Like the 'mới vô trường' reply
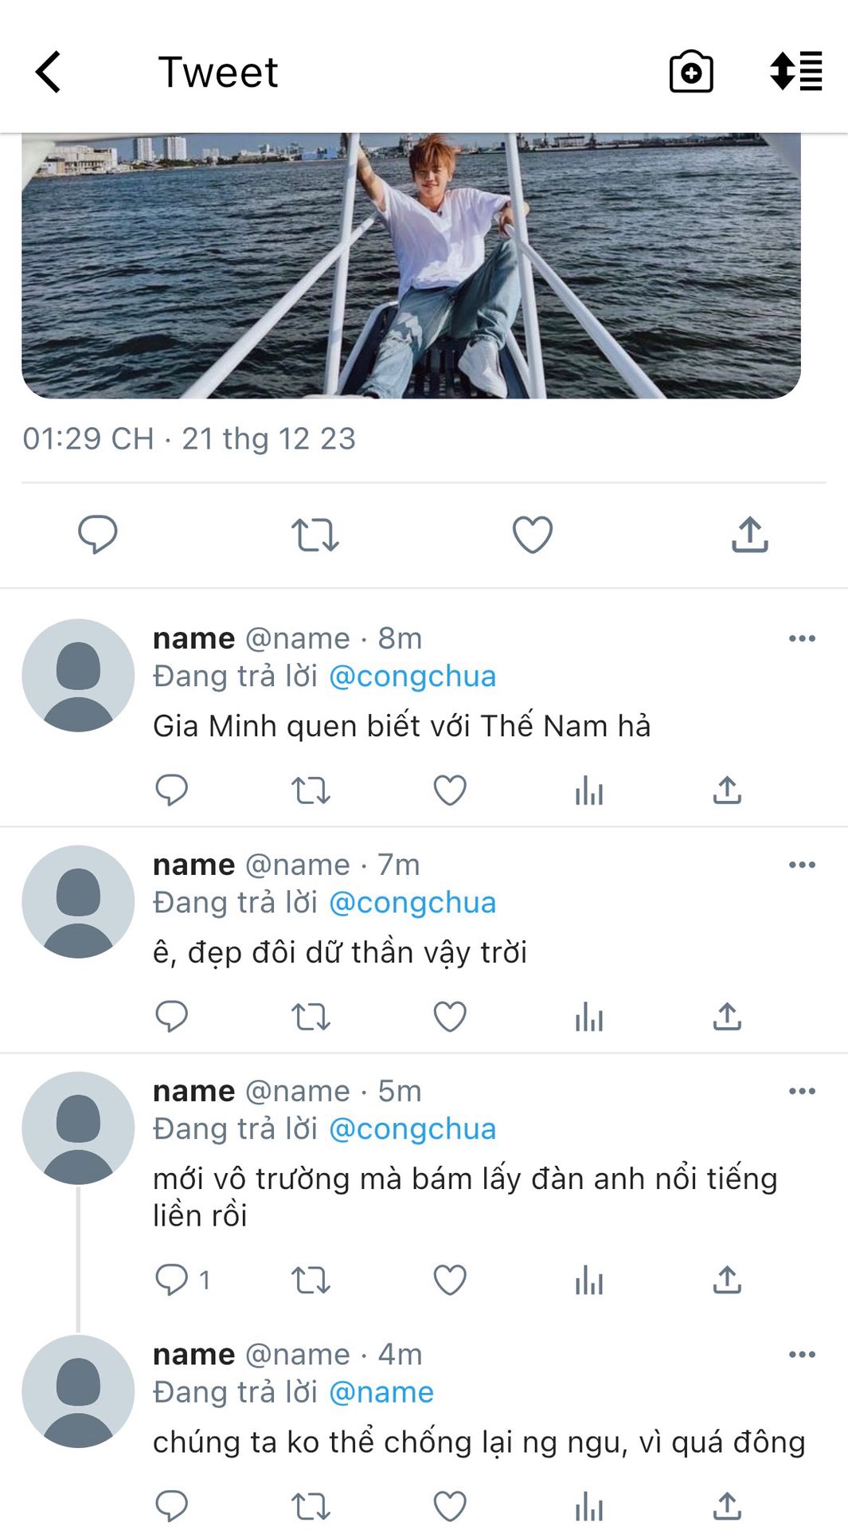Screen dimensions: 848x1530 click(449, 1280)
